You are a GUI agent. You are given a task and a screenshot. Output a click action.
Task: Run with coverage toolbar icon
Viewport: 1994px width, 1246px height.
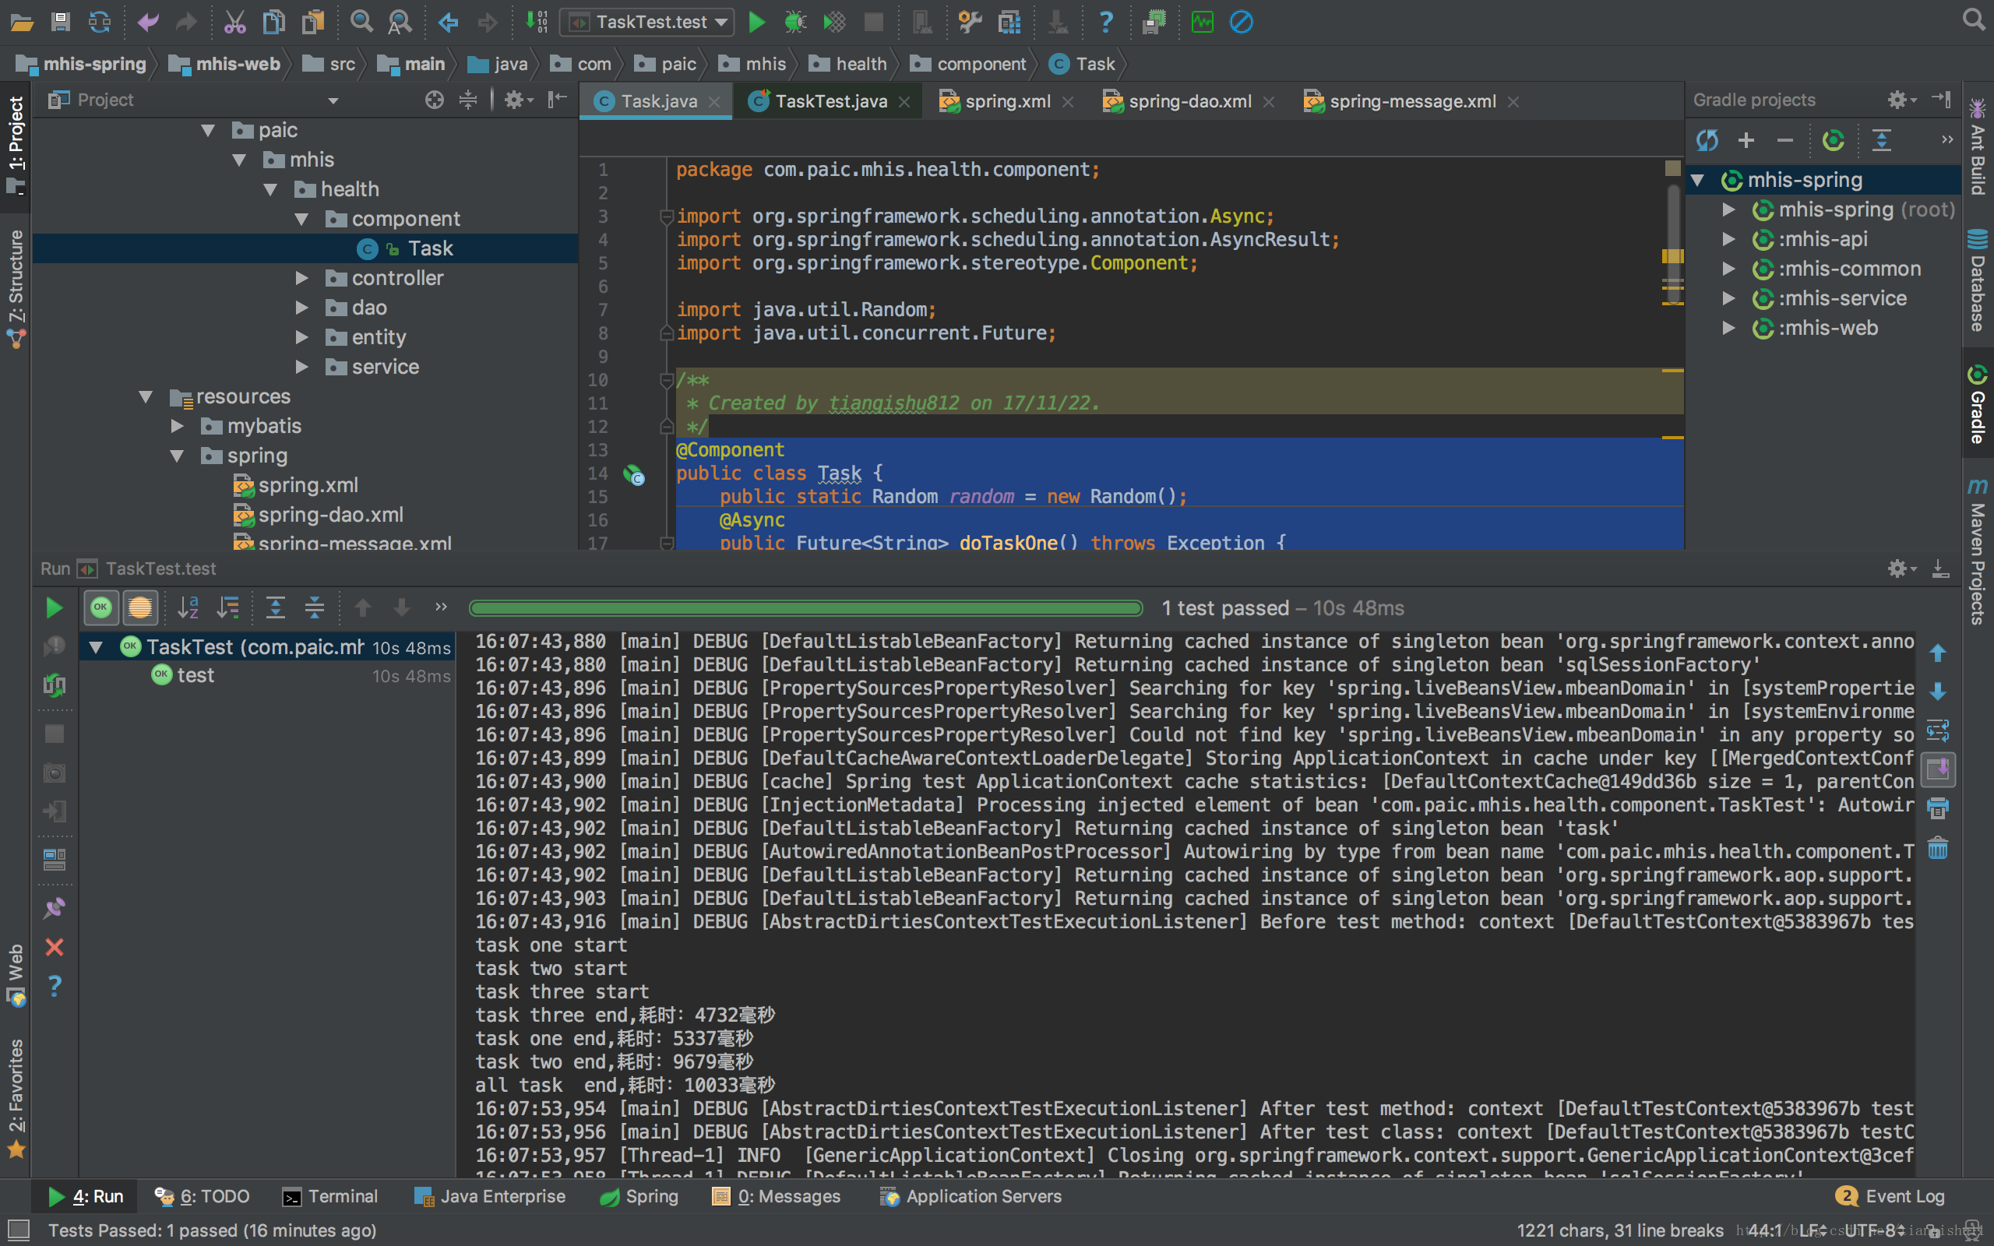[835, 23]
